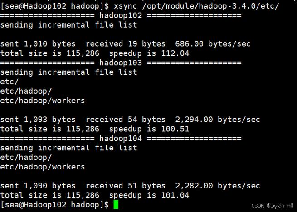
Task: Click the hadoop102 separator header line
Action: [x=121, y=15]
